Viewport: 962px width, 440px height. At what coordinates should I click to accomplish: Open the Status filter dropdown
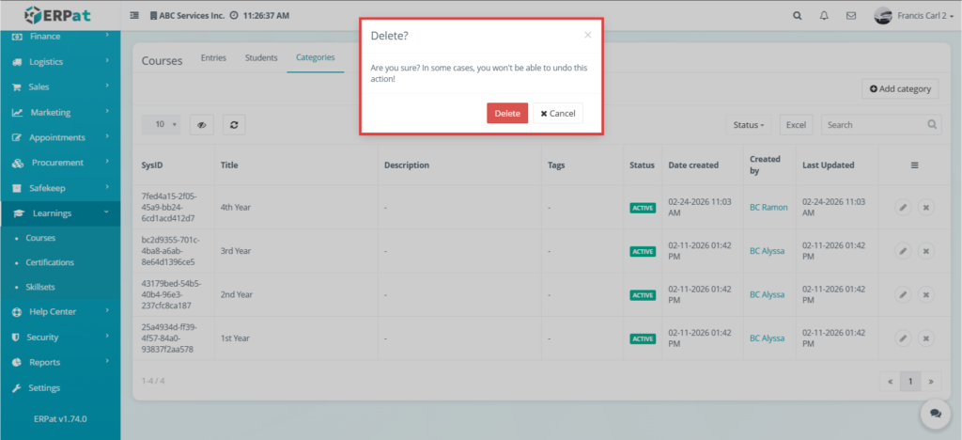tap(748, 124)
